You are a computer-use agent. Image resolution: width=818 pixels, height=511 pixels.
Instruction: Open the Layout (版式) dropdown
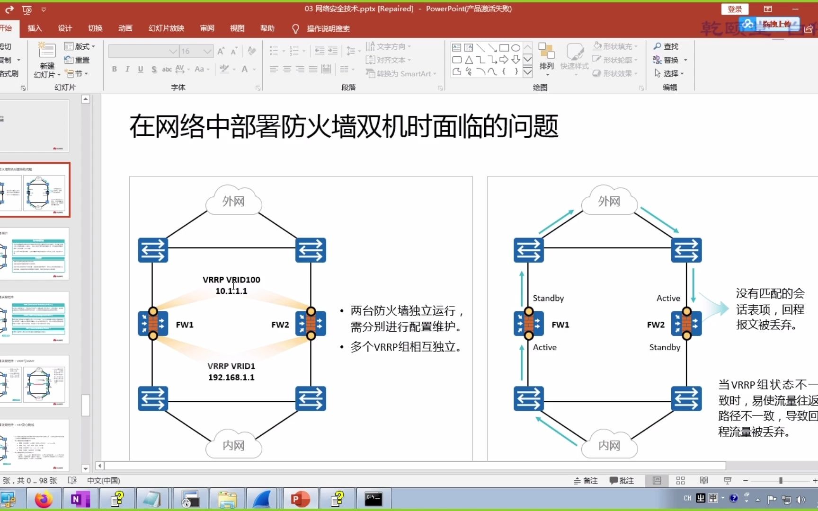pyautogui.click(x=80, y=46)
